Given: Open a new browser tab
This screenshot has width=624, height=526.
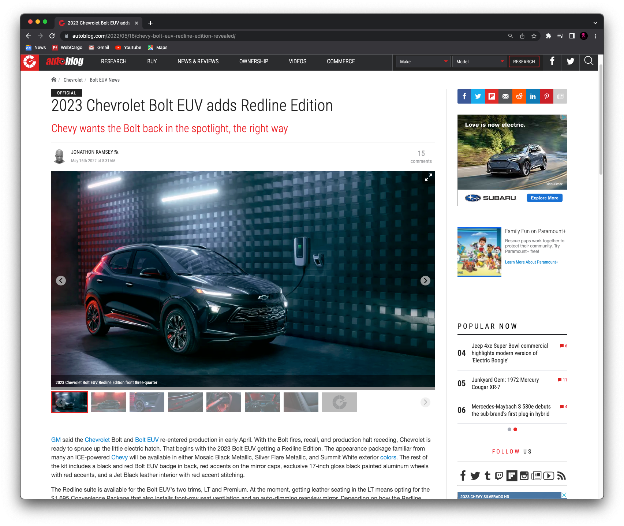Looking at the screenshot, I should (150, 23).
